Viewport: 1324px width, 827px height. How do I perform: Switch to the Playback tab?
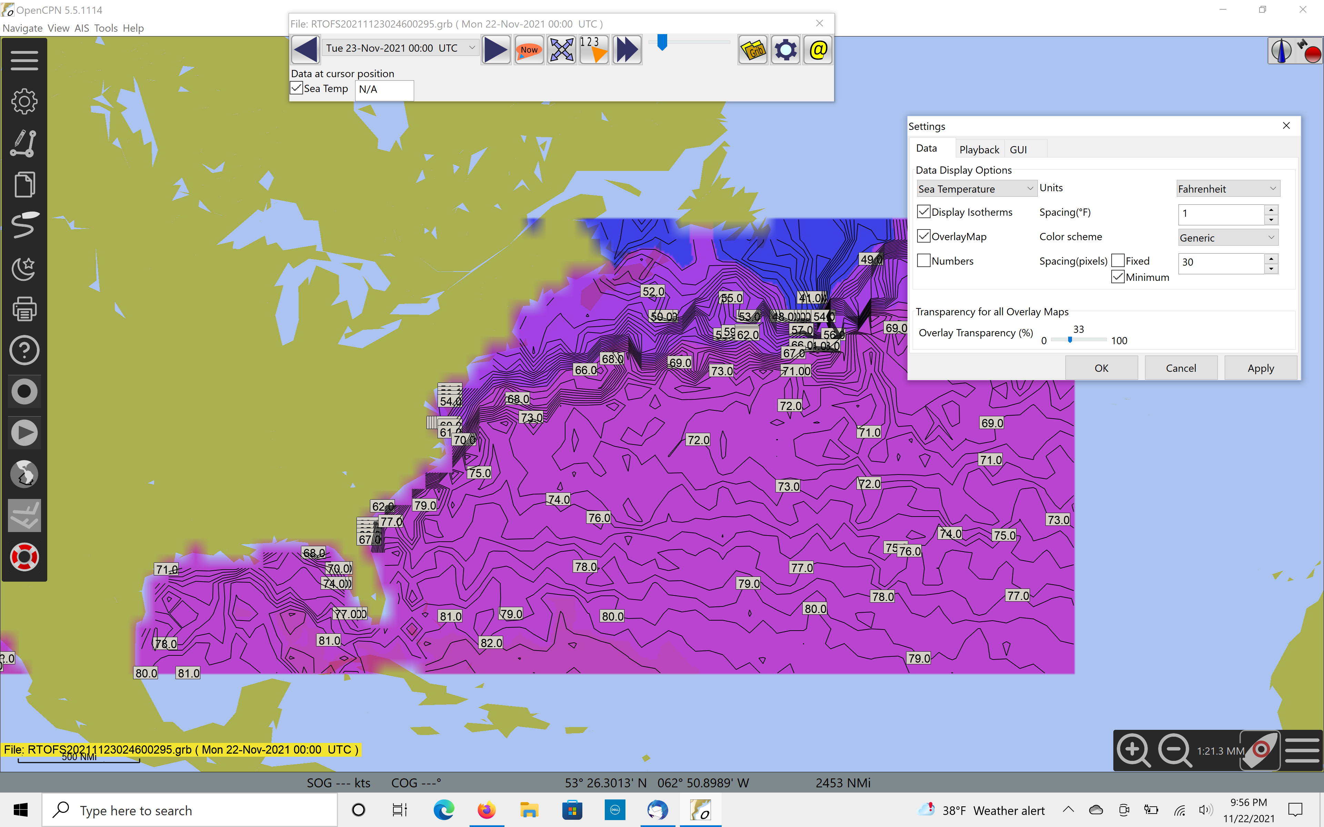(979, 149)
